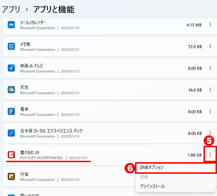Click the 72.0 KB size value
Image resolution: width=217 pixels, height=196 pixels.
coord(195,47)
